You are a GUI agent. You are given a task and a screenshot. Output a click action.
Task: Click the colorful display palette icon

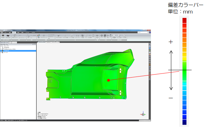pos(38,36)
